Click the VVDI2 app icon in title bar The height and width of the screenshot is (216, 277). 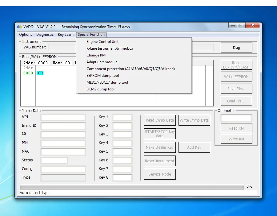coord(19,27)
